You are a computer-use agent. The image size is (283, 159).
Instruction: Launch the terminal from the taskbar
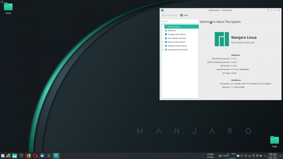coord(21,156)
